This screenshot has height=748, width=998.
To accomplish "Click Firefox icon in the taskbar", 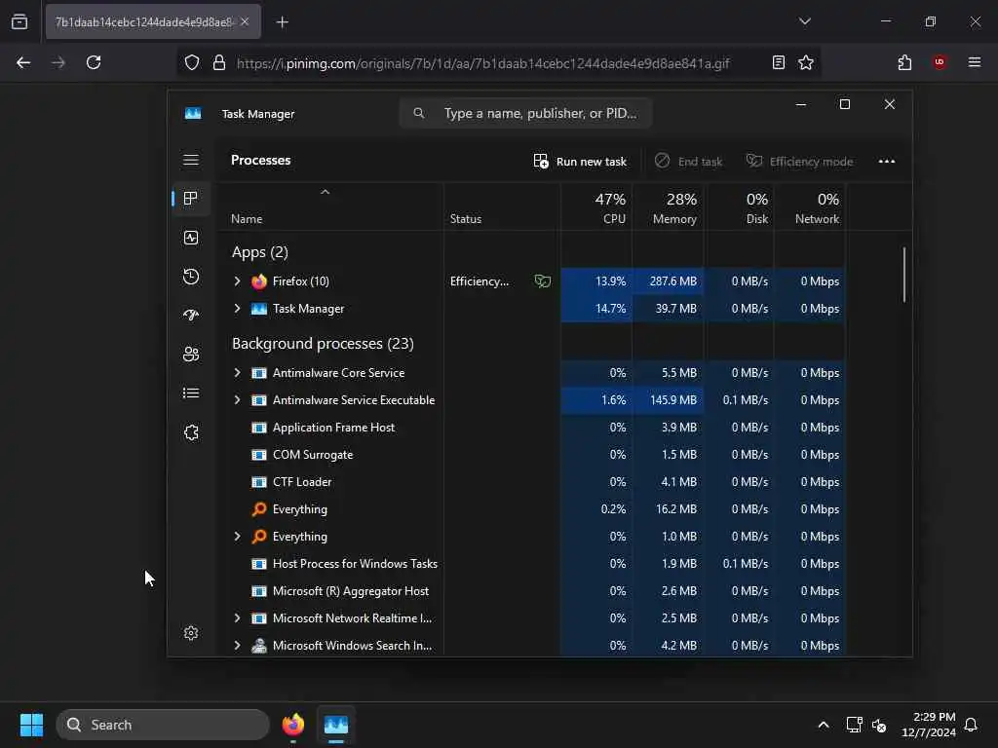I will [292, 725].
